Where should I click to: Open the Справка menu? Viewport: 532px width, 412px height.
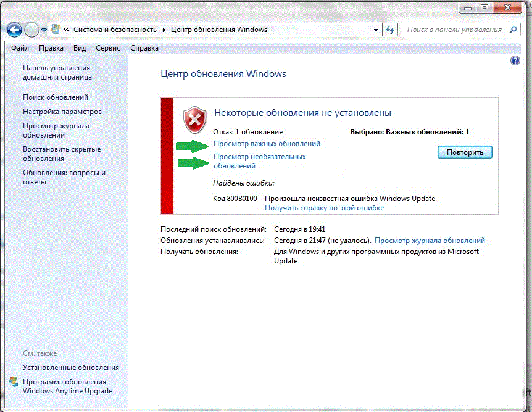click(144, 48)
